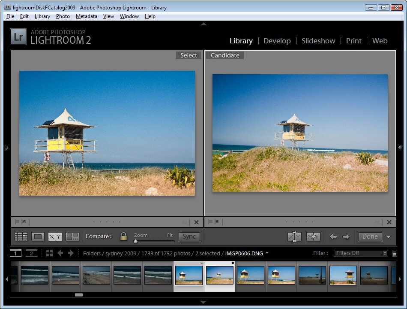Select the Compare view XY icon
Image resolution: width=407 pixels, height=309 pixels.
[55, 236]
